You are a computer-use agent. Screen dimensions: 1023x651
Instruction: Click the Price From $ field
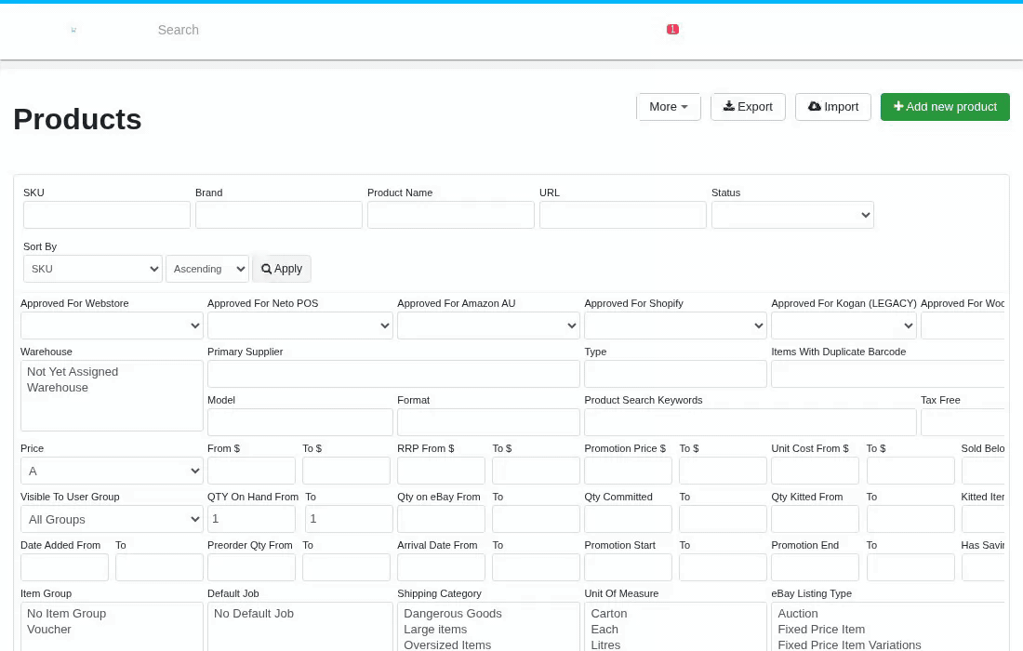click(x=251, y=471)
